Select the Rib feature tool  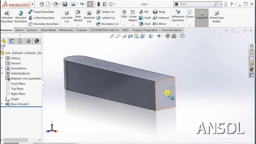[x=144, y=12]
